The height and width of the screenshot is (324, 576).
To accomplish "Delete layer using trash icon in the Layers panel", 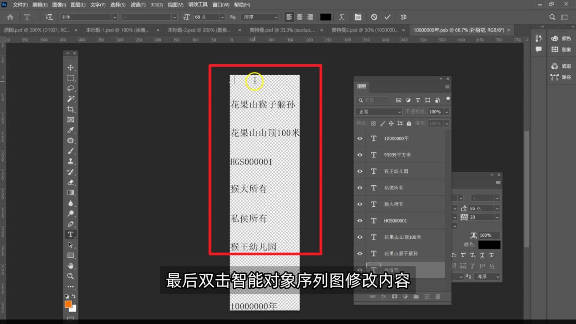I will tap(438, 297).
